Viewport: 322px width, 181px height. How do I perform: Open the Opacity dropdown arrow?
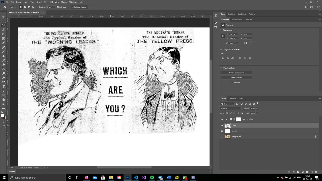(257, 109)
